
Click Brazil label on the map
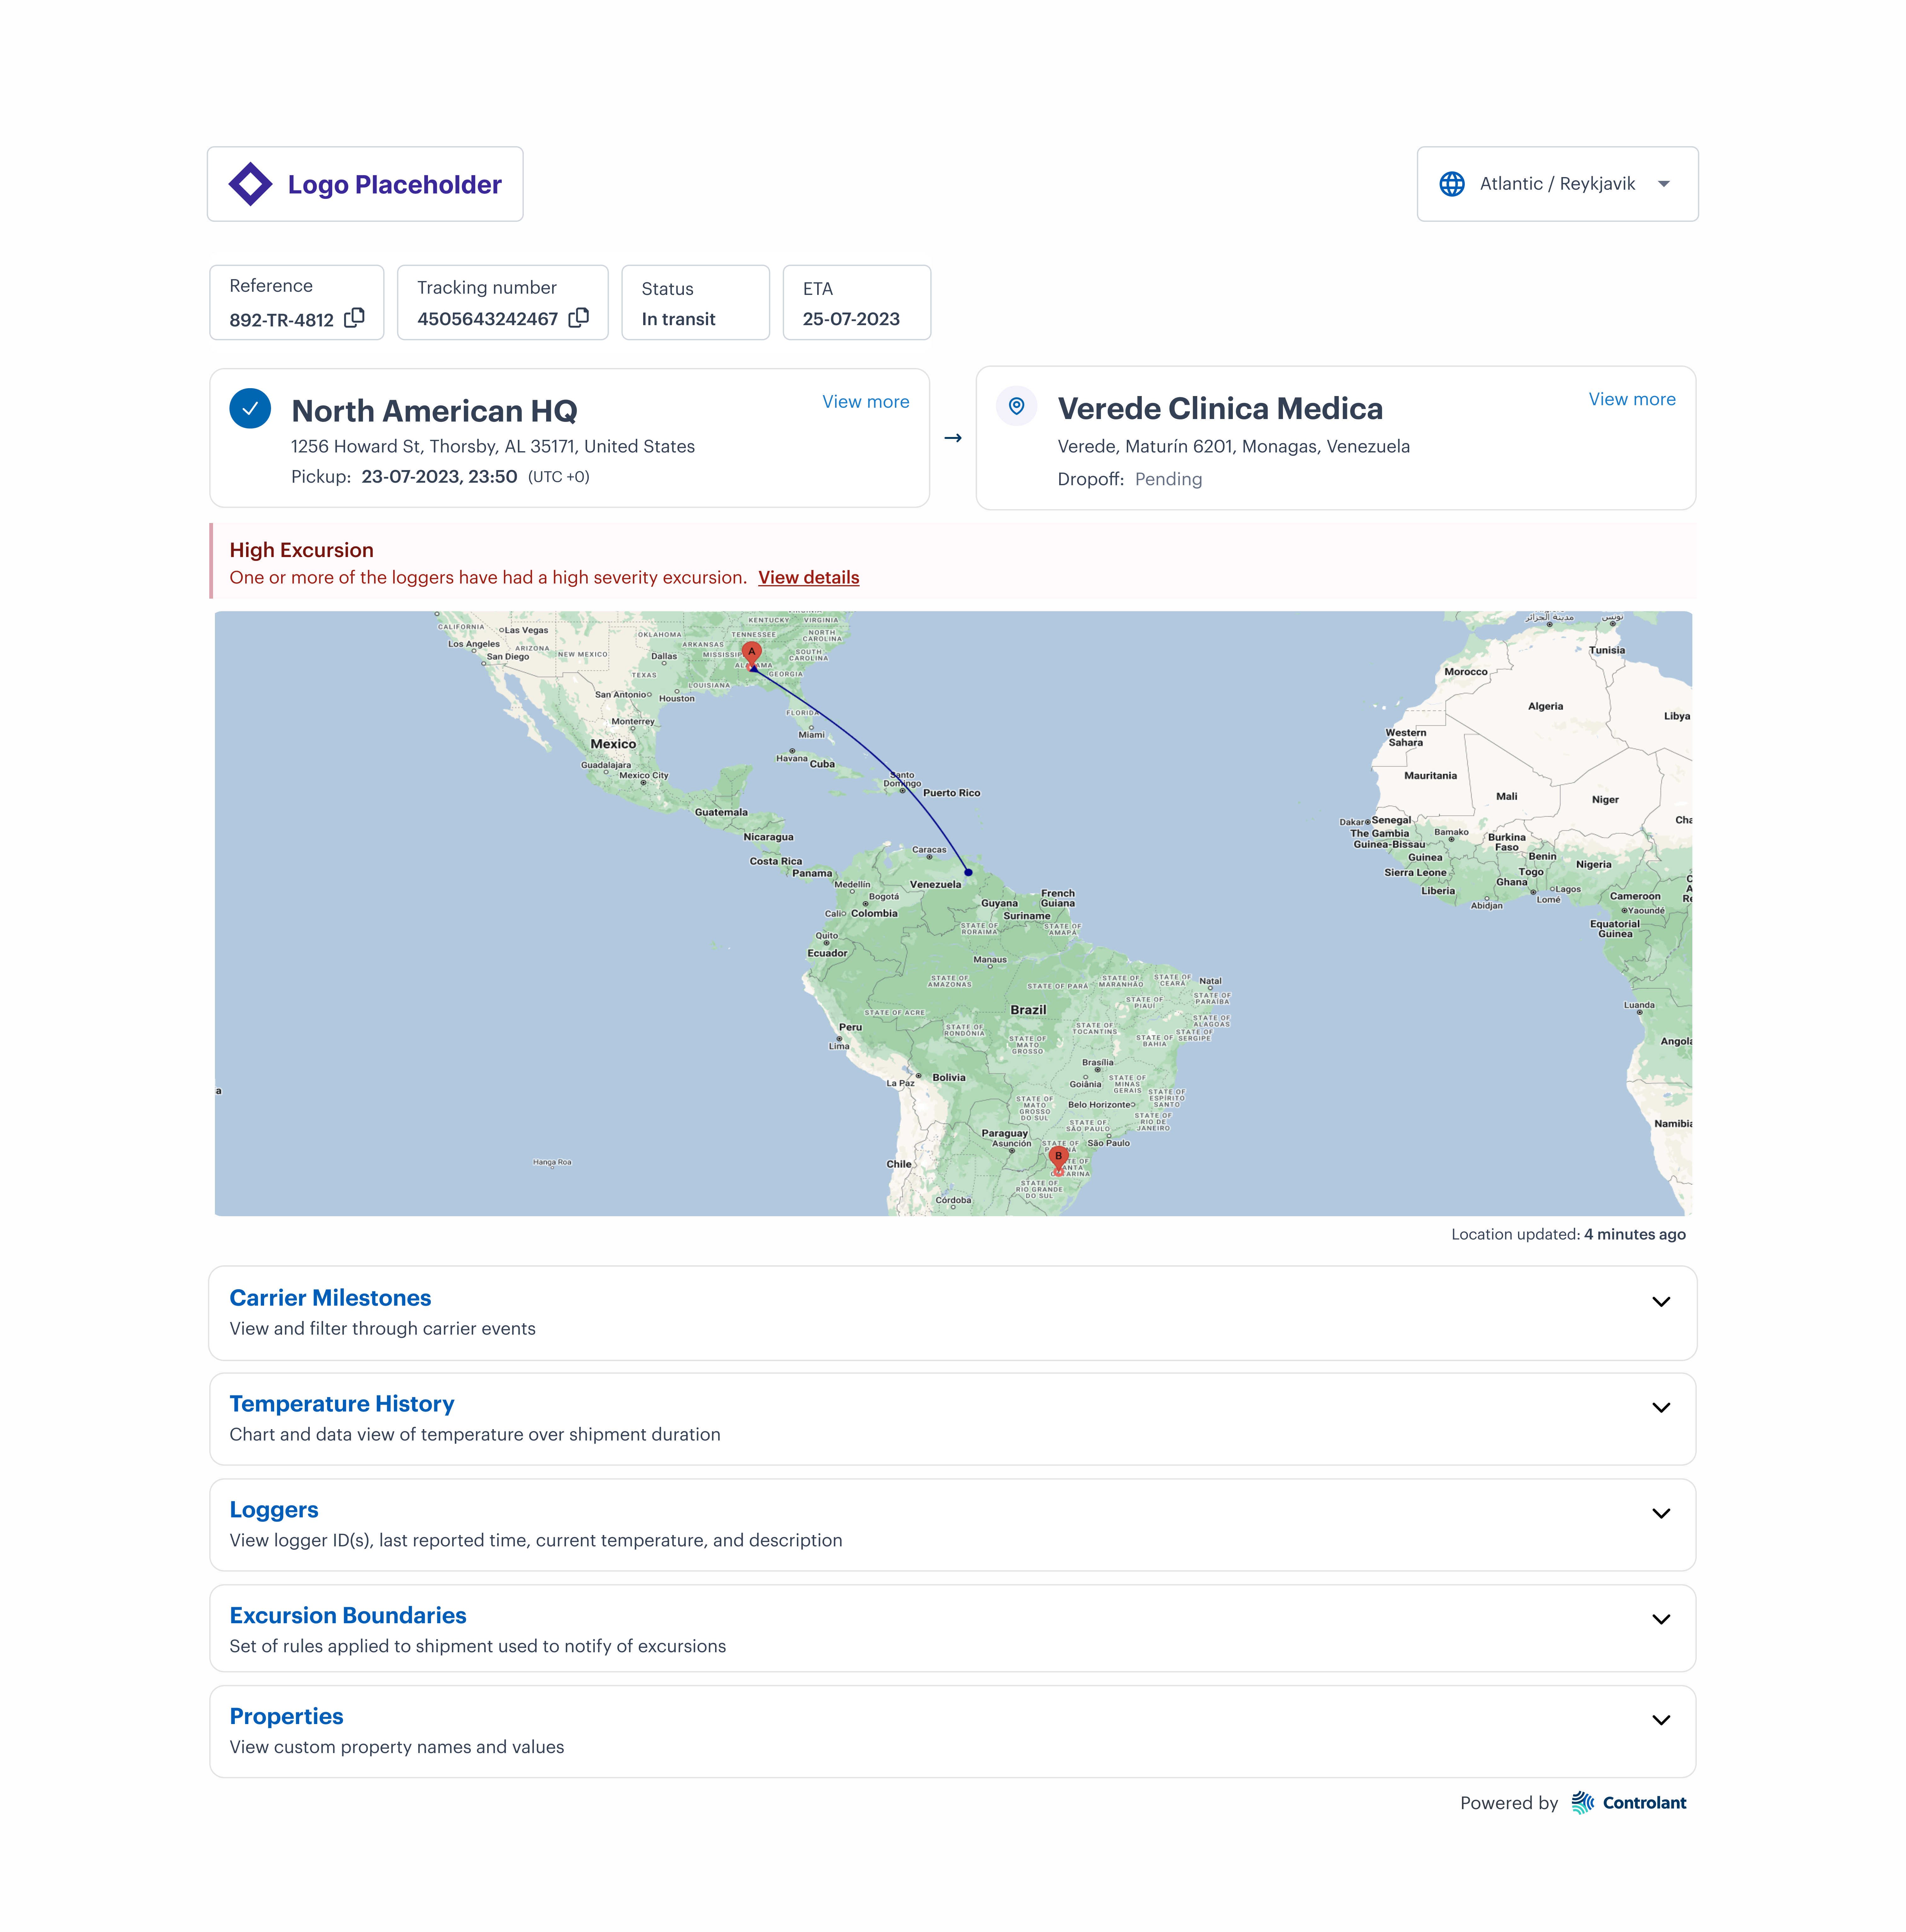click(x=1028, y=1010)
